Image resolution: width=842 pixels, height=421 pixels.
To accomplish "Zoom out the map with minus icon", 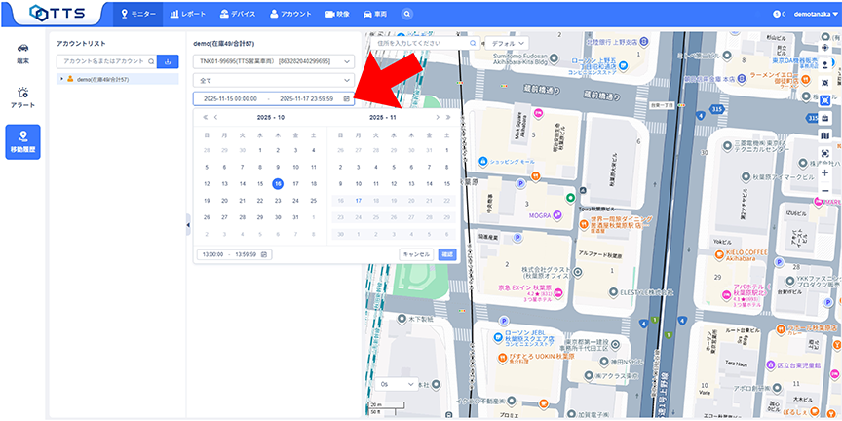I will [825, 191].
